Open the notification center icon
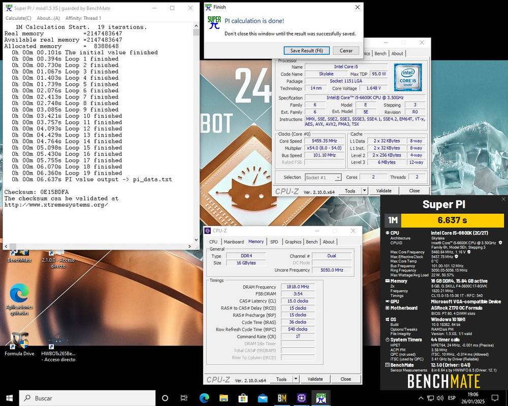The height and width of the screenshot is (406, 508). tap(495, 398)
